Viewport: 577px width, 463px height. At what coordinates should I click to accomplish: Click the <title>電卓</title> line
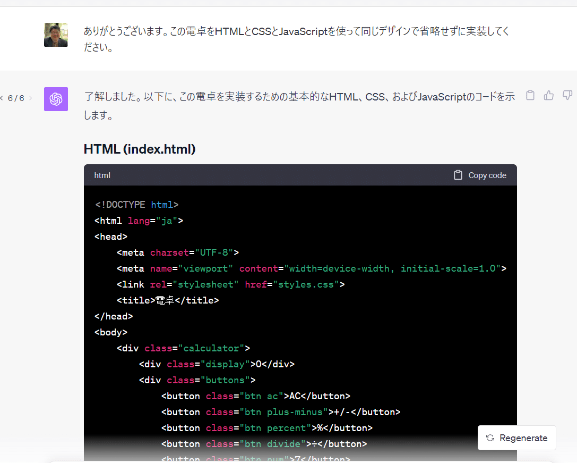pos(168,300)
